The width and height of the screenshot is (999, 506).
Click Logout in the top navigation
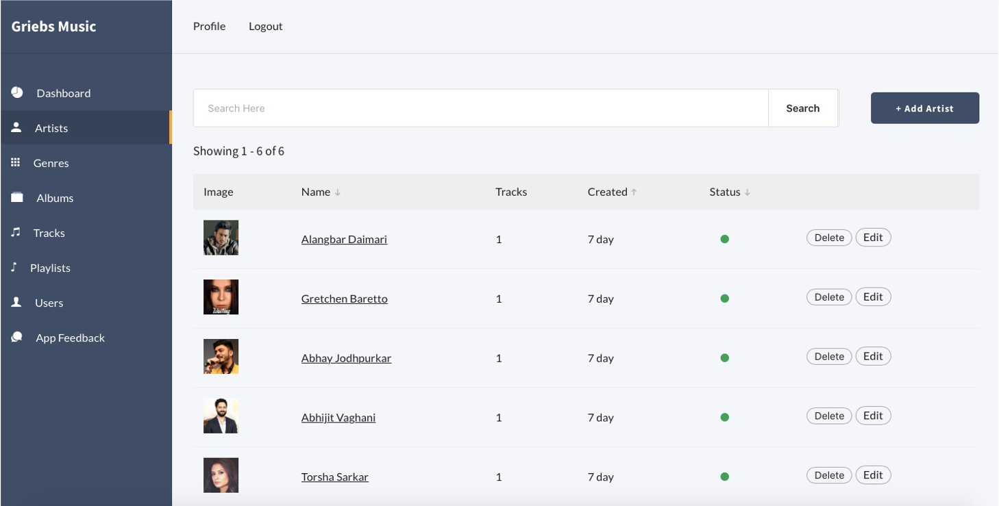[265, 26]
